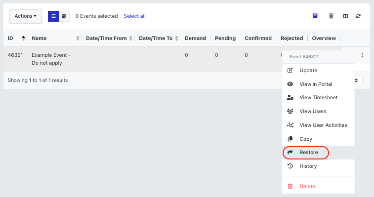This screenshot has width=374, height=197.
Task: Open the three-dot menu for event row
Action: pyautogui.click(x=362, y=55)
